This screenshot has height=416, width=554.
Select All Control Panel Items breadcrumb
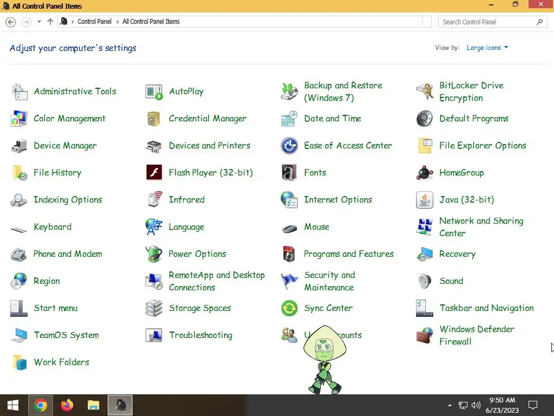(x=151, y=22)
